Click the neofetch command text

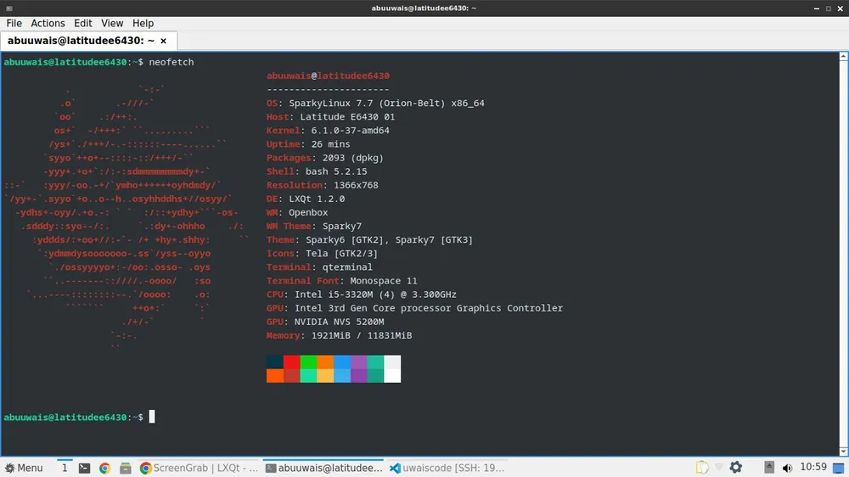click(171, 62)
